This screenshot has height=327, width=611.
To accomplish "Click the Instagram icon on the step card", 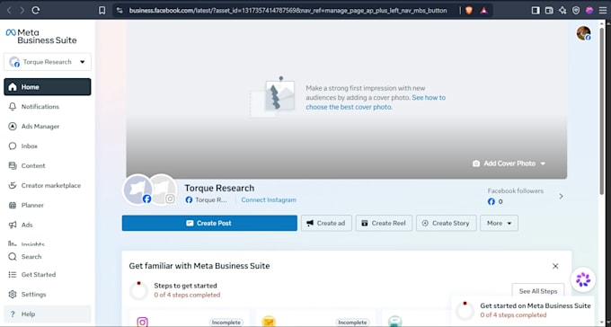I will click(x=143, y=322).
